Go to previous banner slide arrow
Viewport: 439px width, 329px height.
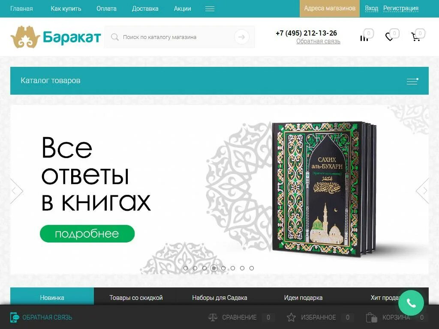click(17, 191)
